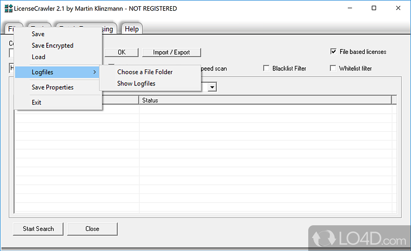Screen dimensions: 411x251
Task: Click the Status column header
Action: pyautogui.click(x=265, y=100)
